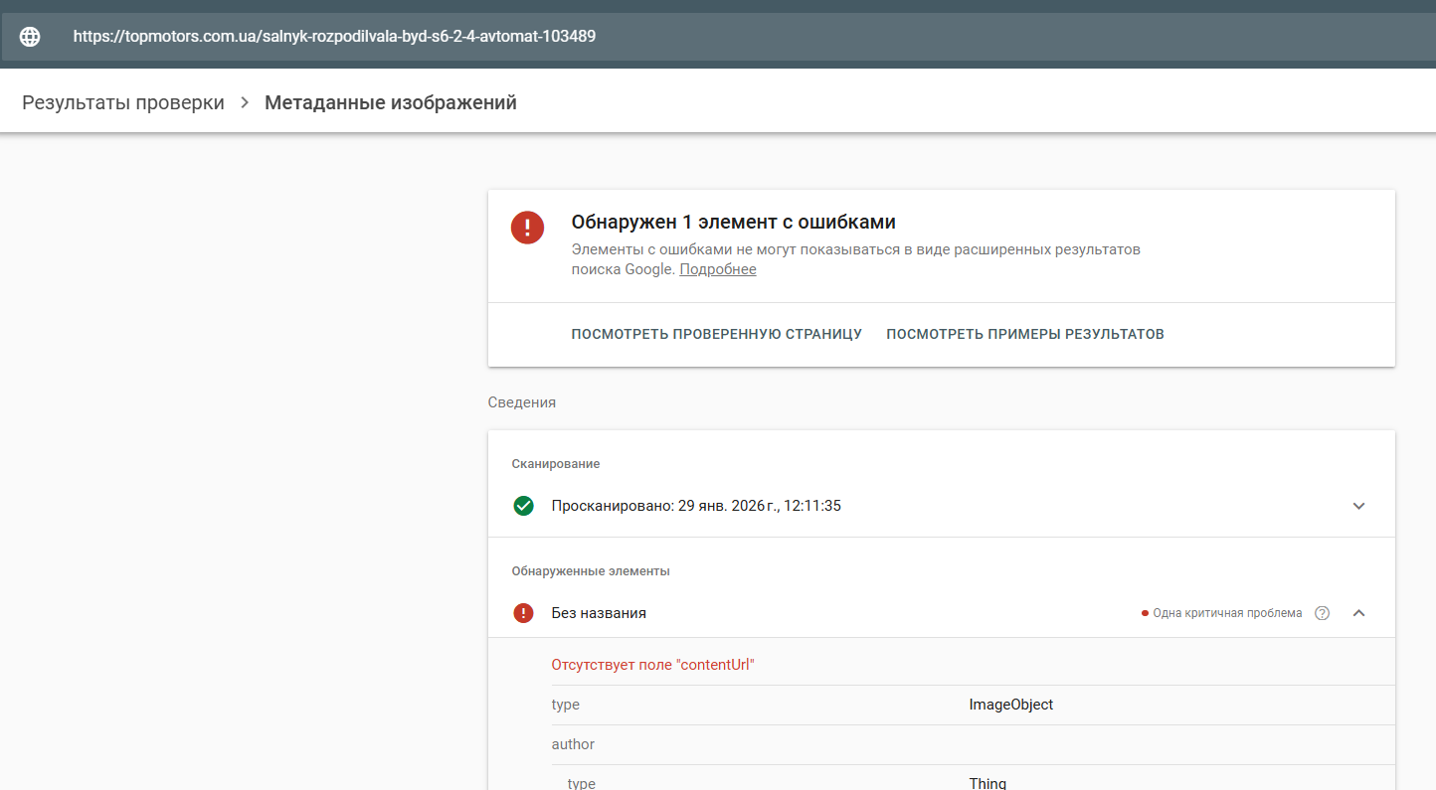Collapse the Без названия item chevron
The image size is (1436, 790).
1358,613
